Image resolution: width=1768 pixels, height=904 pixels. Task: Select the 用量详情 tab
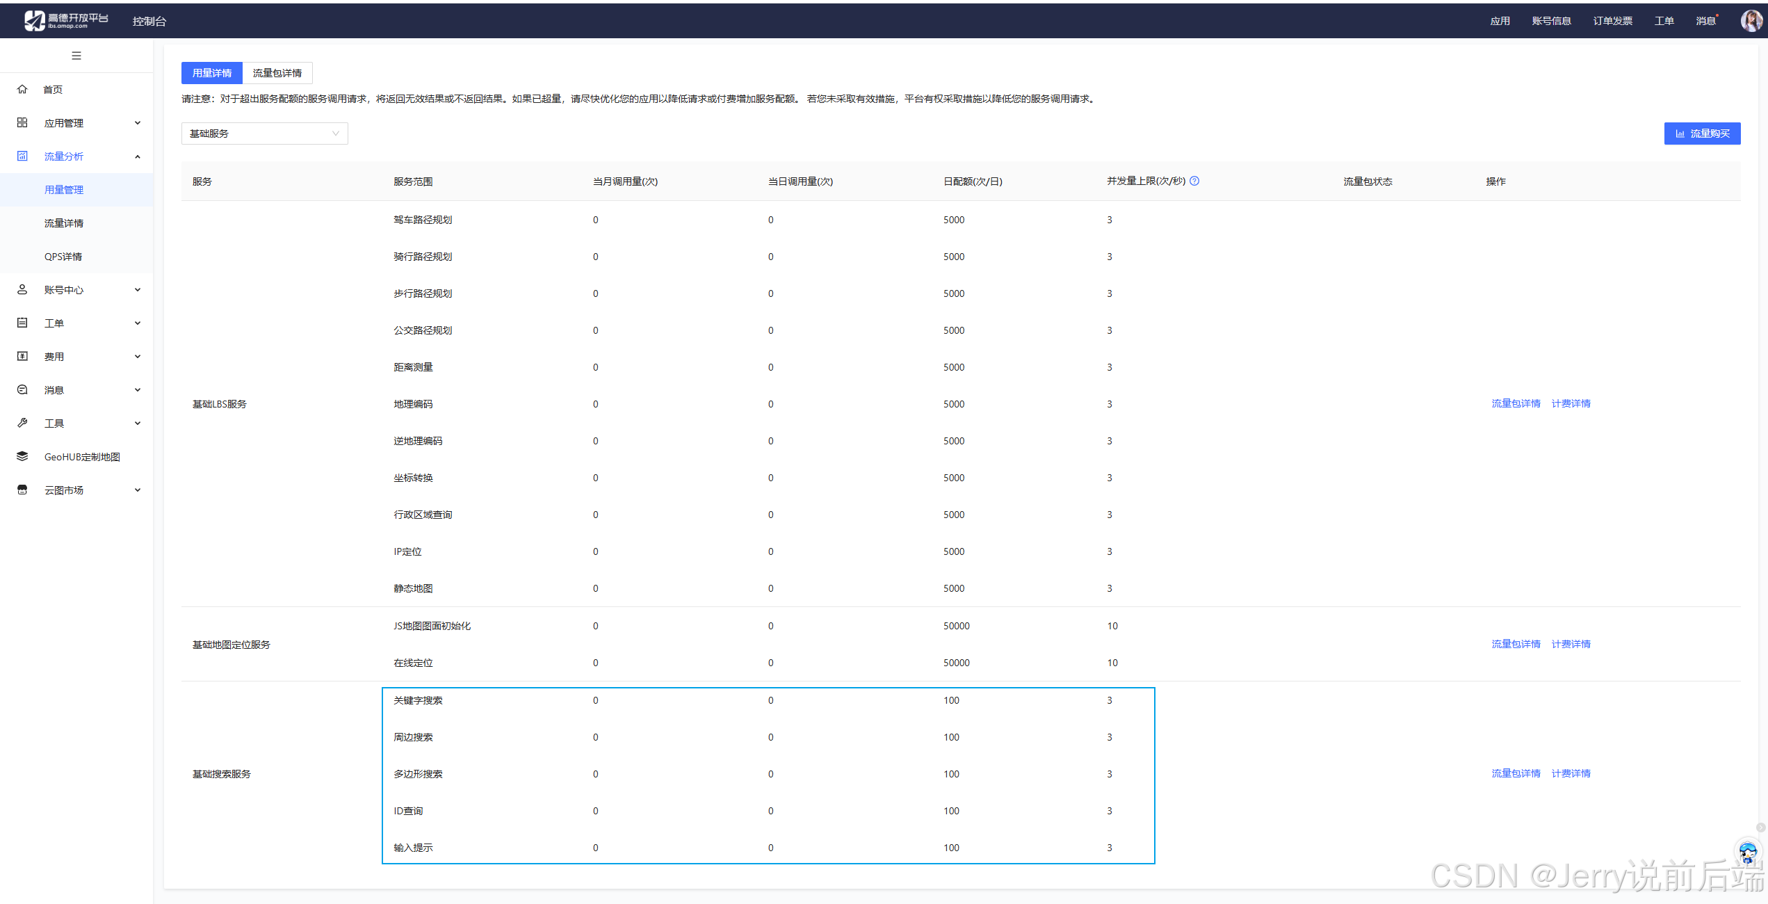[x=212, y=73]
